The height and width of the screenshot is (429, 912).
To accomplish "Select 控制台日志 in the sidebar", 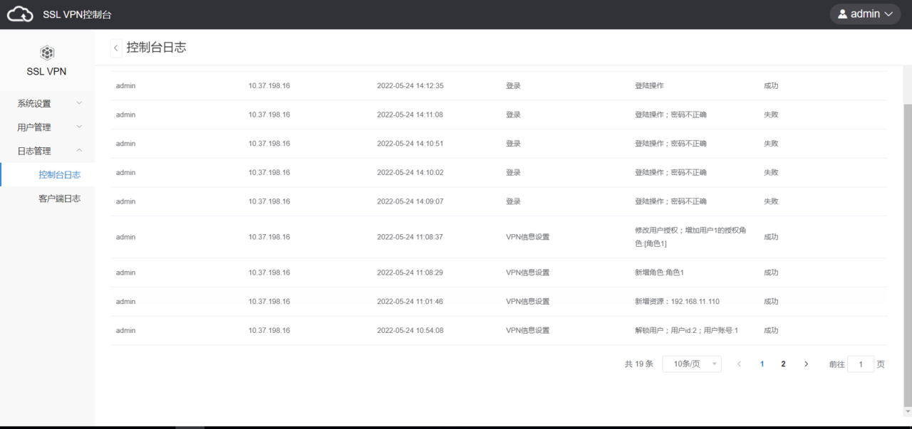I will coord(47,175).
